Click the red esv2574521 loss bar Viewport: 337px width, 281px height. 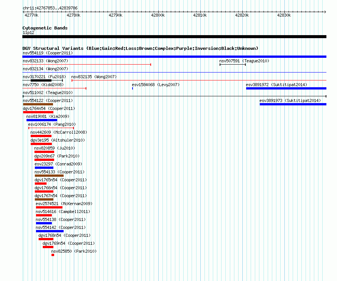49,207
